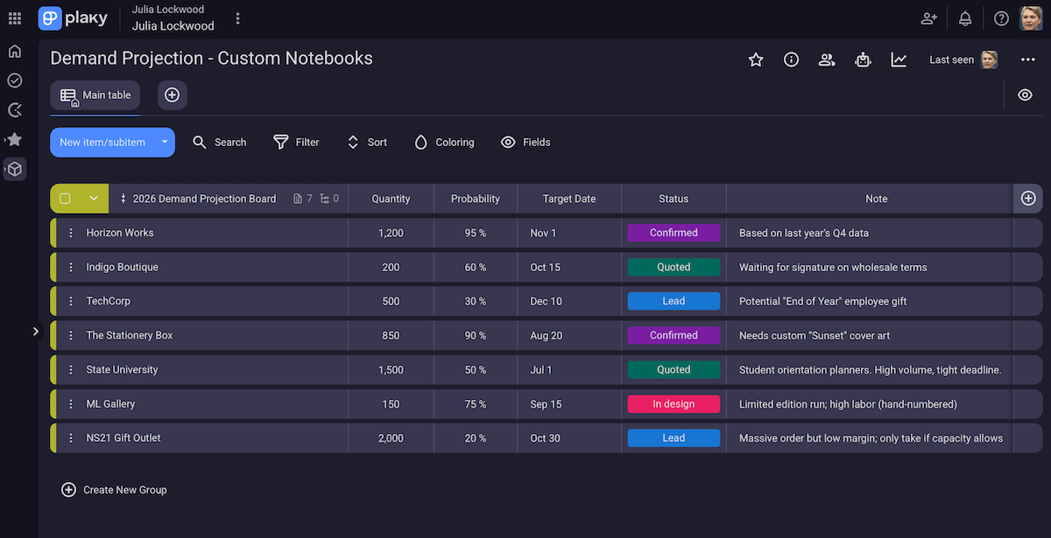Switch to the Main table tab

95,96
